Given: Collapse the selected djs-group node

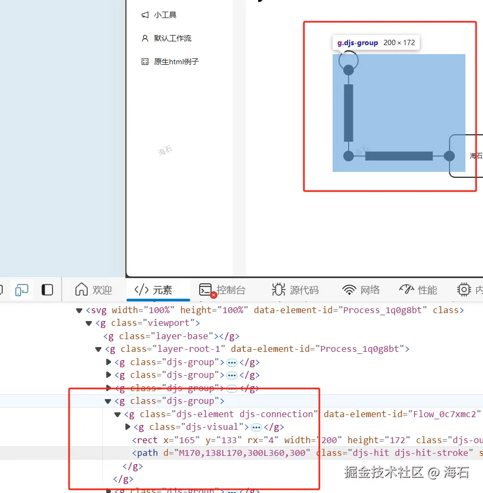Looking at the screenshot, I should 108,401.
